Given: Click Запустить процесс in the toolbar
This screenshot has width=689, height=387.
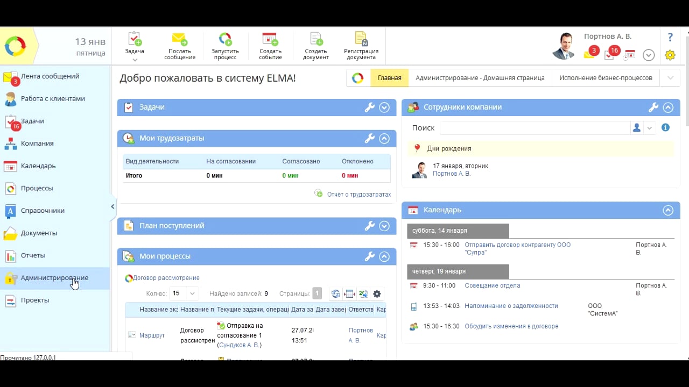Looking at the screenshot, I should [225, 46].
